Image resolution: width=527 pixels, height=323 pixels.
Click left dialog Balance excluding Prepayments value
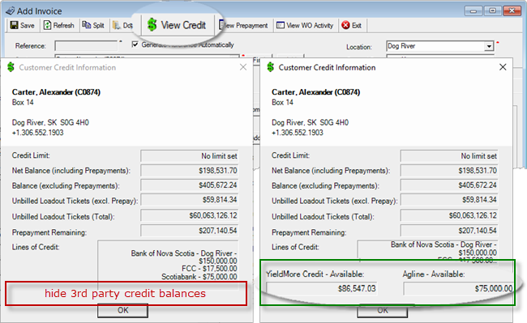click(189, 185)
